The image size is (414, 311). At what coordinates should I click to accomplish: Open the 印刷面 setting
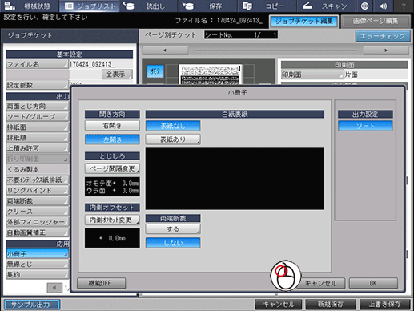coord(312,75)
